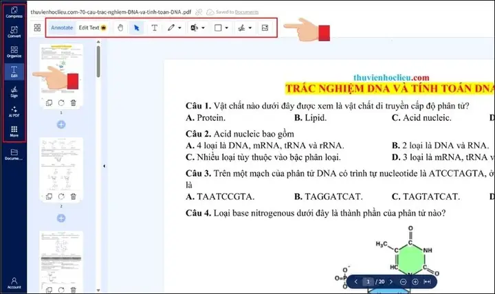The image size is (495, 294).
Task: Click the 'Câu 1.' question text
Action: [x=327, y=106]
